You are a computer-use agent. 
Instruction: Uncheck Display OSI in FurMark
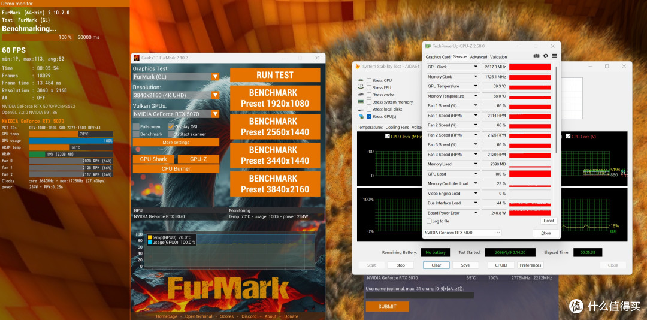[171, 127]
